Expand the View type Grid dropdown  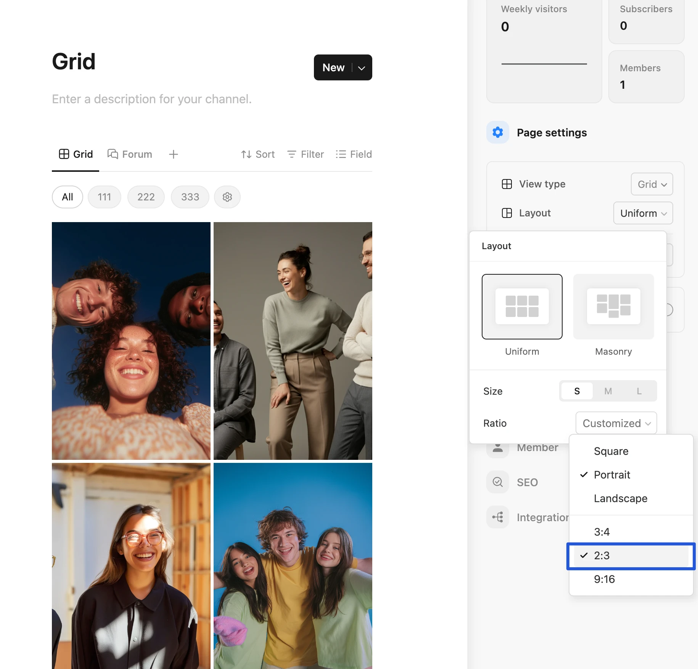(x=652, y=184)
